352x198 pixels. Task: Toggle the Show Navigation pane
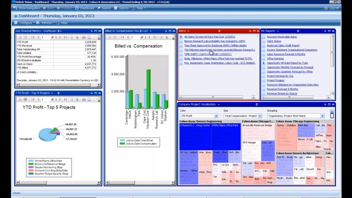[x=15, y=8]
